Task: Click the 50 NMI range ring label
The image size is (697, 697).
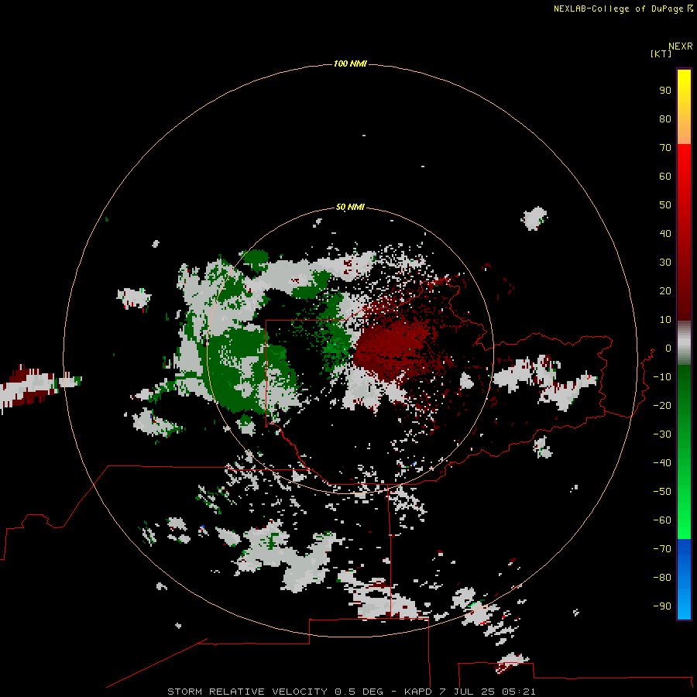Action: click(x=350, y=207)
